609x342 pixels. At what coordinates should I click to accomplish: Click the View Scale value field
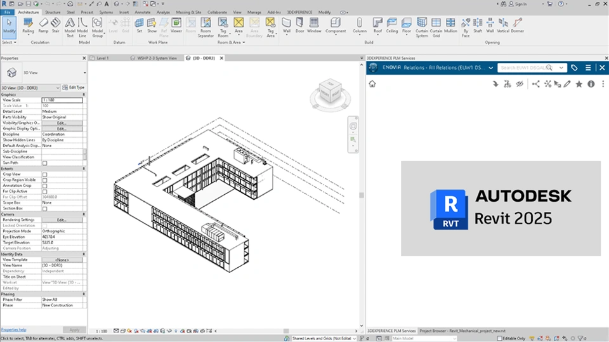[62, 100]
